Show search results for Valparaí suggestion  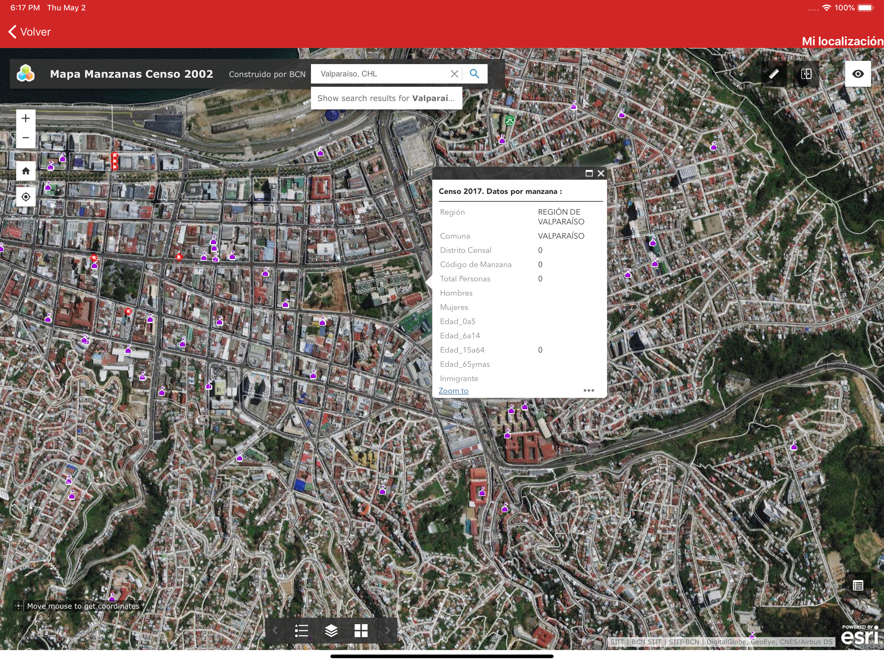click(386, 98)
